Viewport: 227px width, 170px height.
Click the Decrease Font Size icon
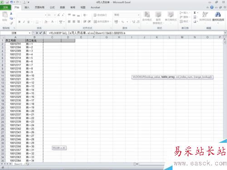point(63,15)
